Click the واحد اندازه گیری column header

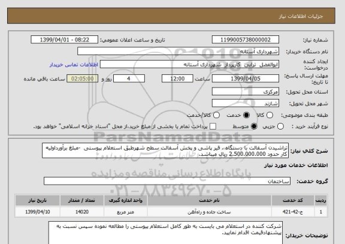point(125,200)
